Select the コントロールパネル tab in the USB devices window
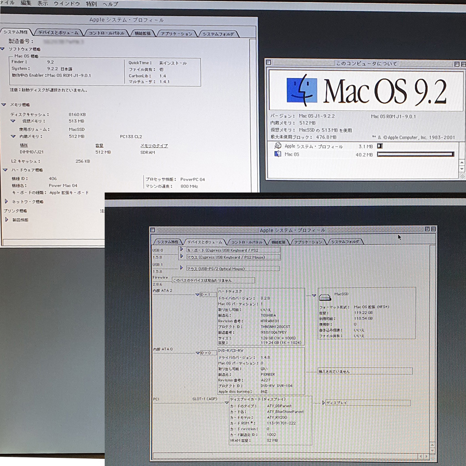This screenshot has height=466, width=466. click(247, 242)
